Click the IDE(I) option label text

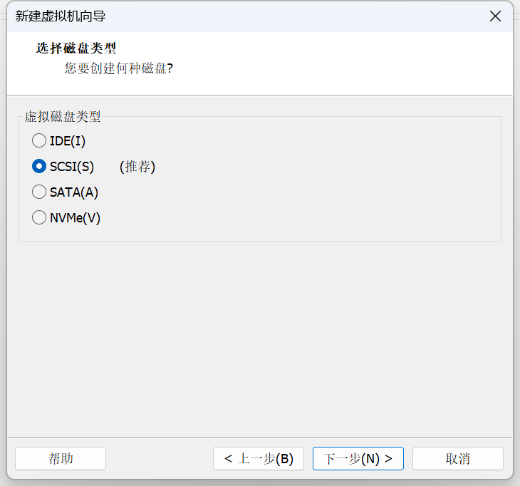(x=68, y=141)
